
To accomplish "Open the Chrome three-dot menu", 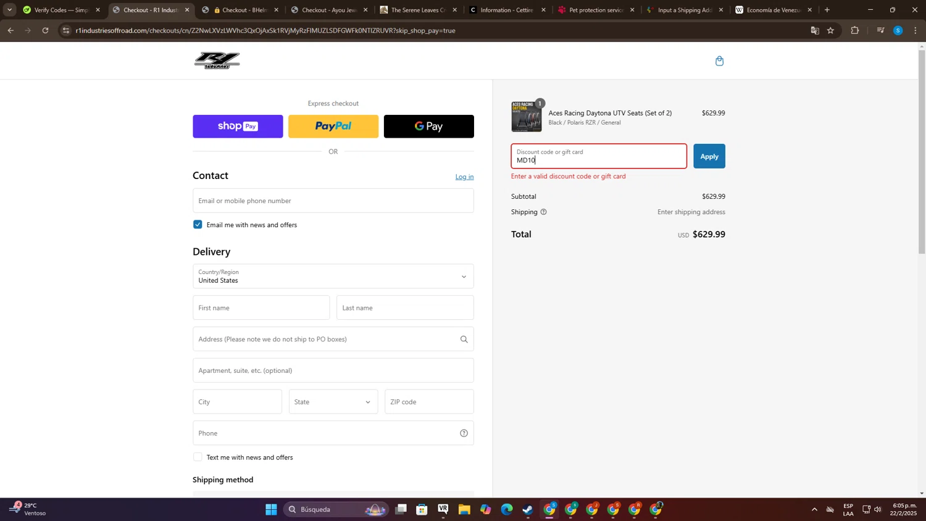I will pyautogui.click(x=915, y=30).
